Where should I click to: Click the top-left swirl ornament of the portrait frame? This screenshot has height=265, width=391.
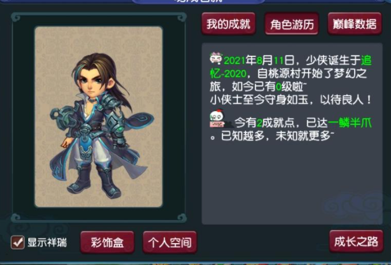coord(16,18)
